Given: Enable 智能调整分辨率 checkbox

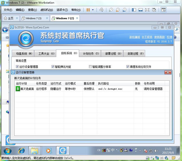Looking at the screenshot, I should [90, 67].
